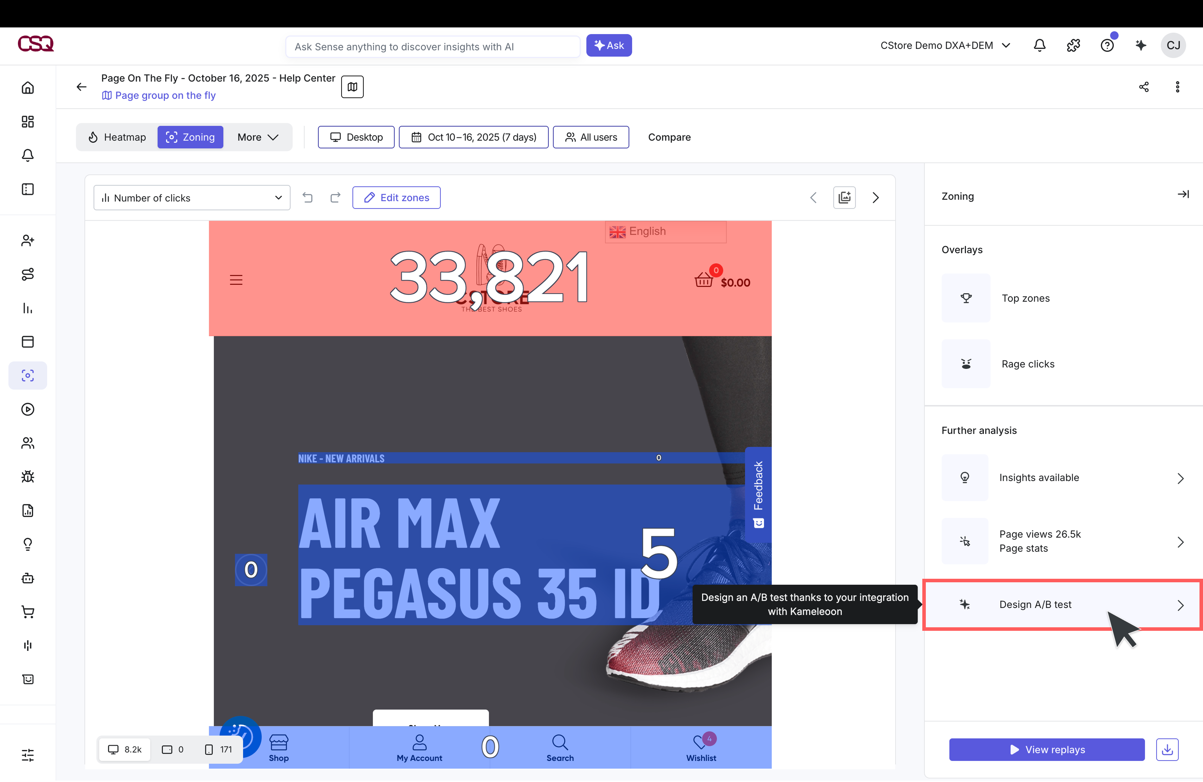Go to the next snapshot chevron
This screenshot has height=782, width=1203.
[876, 198]
